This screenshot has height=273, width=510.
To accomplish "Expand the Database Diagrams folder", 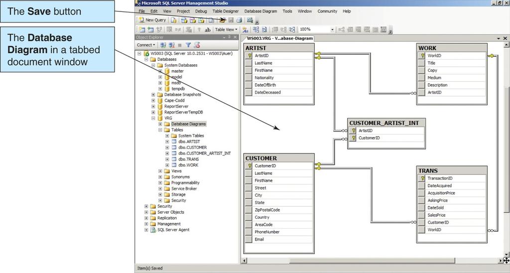I will pyautogui.click(x=160, y=124).
